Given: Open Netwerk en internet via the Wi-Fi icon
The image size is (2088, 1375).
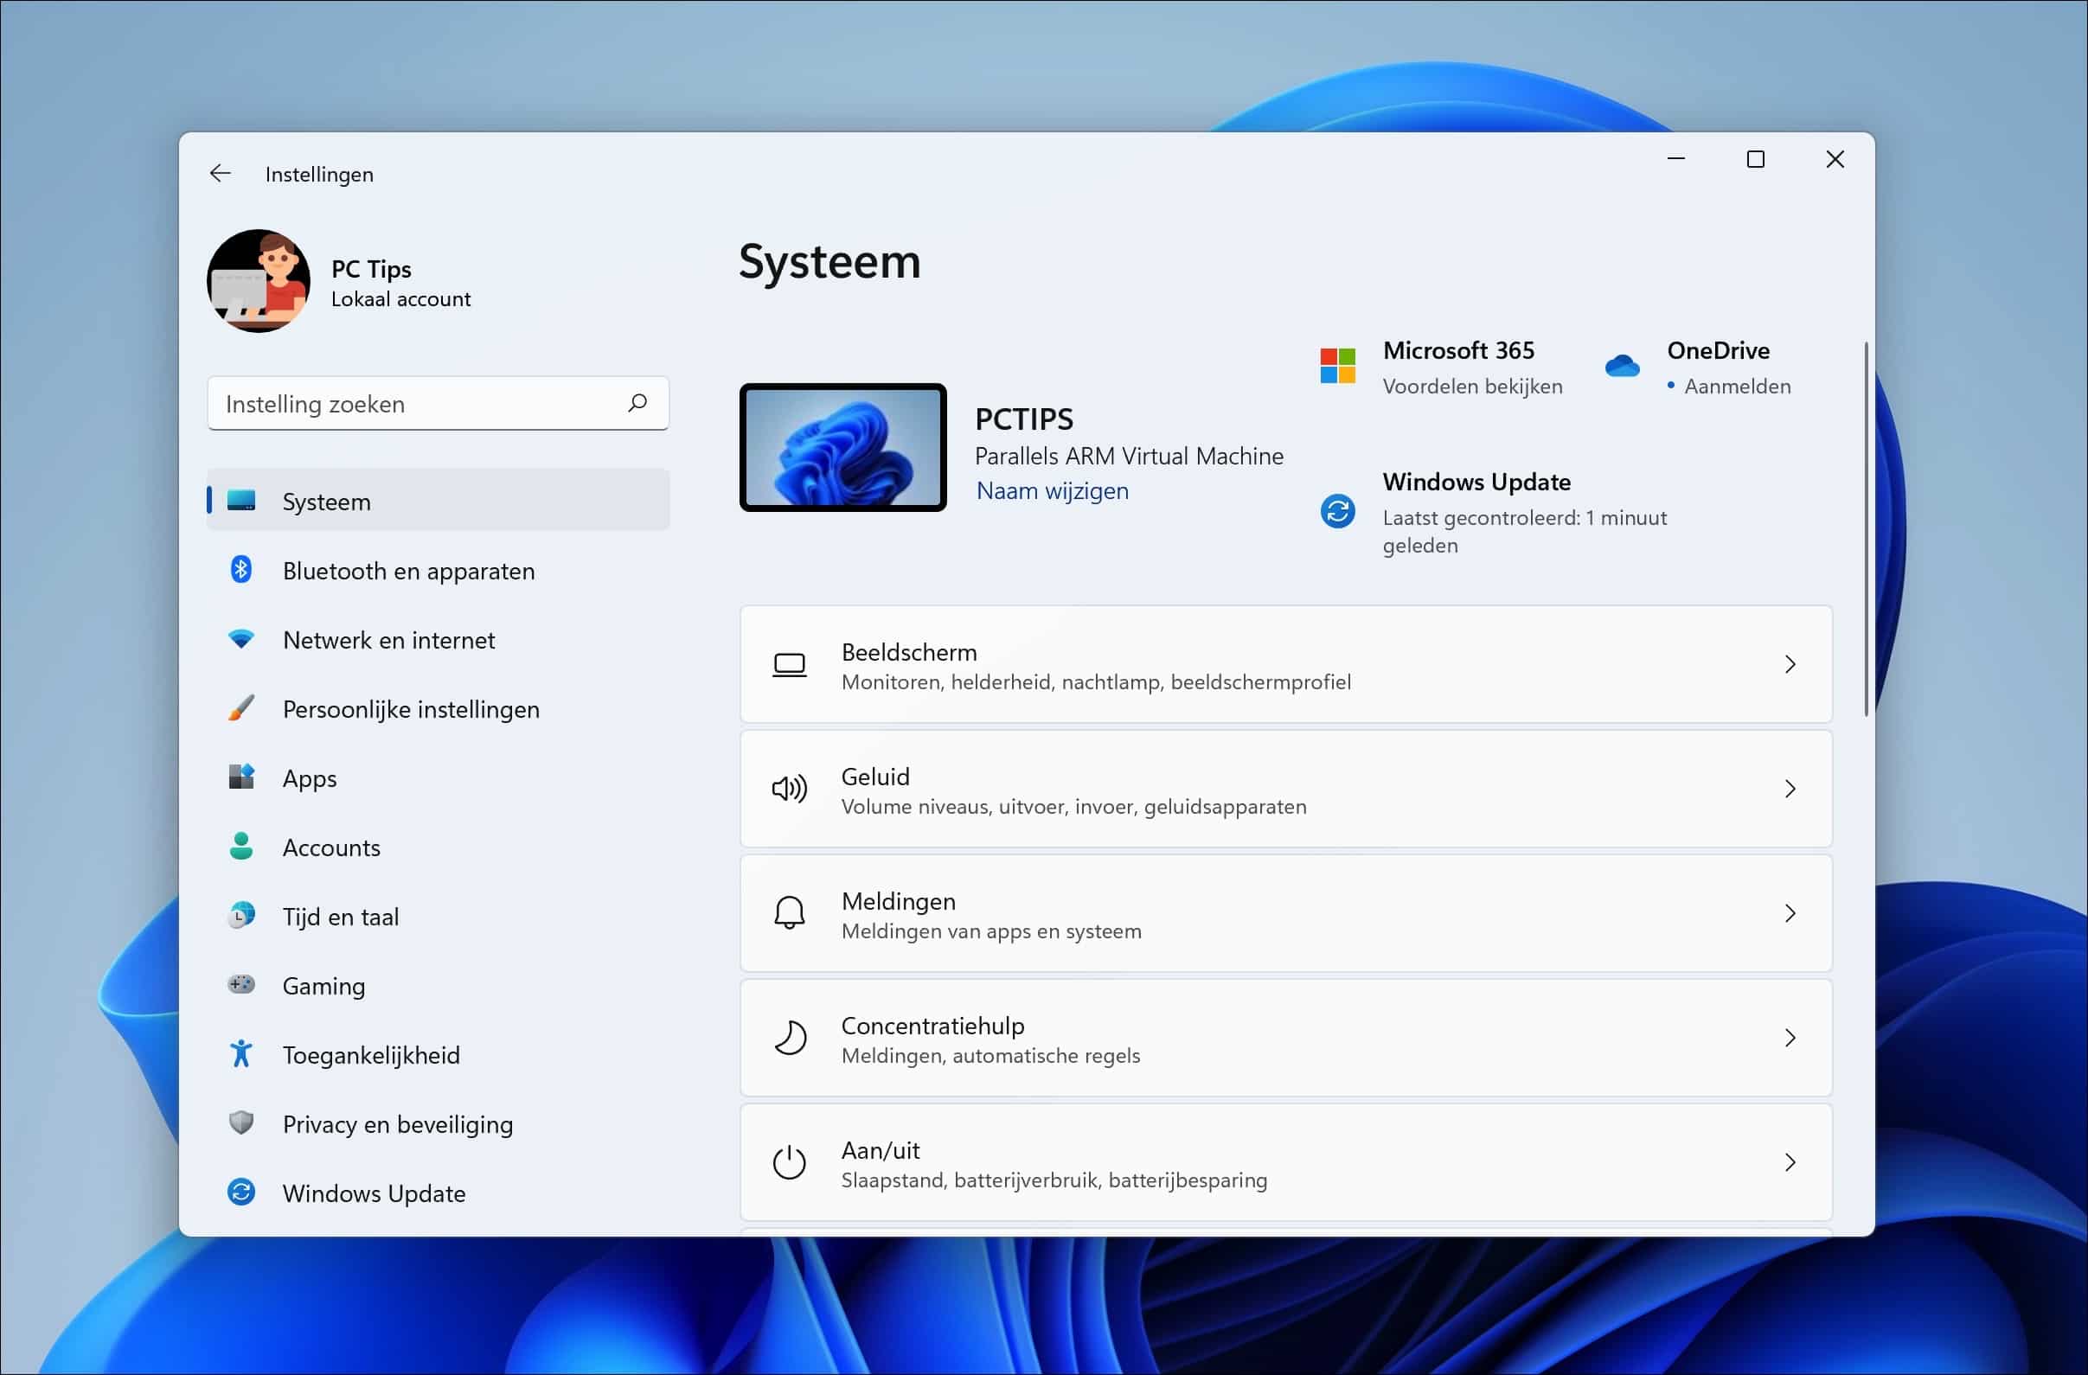Looking at the screenshot, I should click(241, 639).
